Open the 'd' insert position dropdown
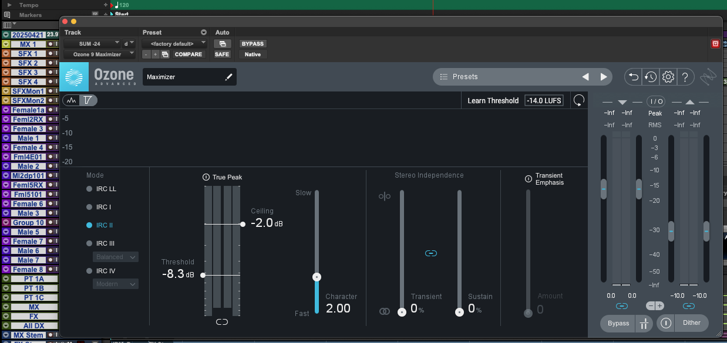This screenshot has width=727, height=343. tap(129, 43)
